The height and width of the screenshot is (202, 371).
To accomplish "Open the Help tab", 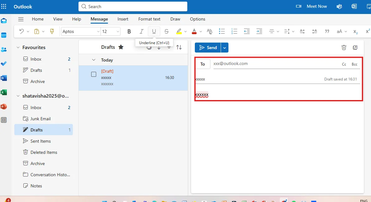I will coord(77,19).
